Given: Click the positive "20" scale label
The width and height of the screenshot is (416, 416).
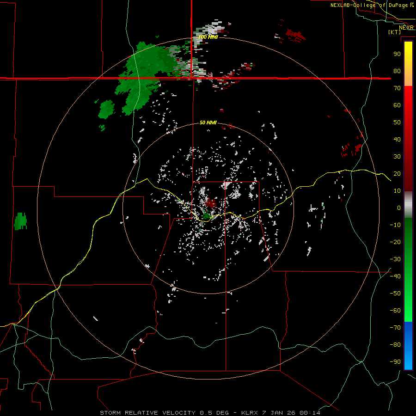Looking at the screenshot, I should [x=397, y=173].
